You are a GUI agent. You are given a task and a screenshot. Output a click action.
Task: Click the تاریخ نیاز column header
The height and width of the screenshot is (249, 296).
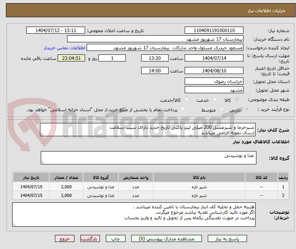[x=31, y=177]
